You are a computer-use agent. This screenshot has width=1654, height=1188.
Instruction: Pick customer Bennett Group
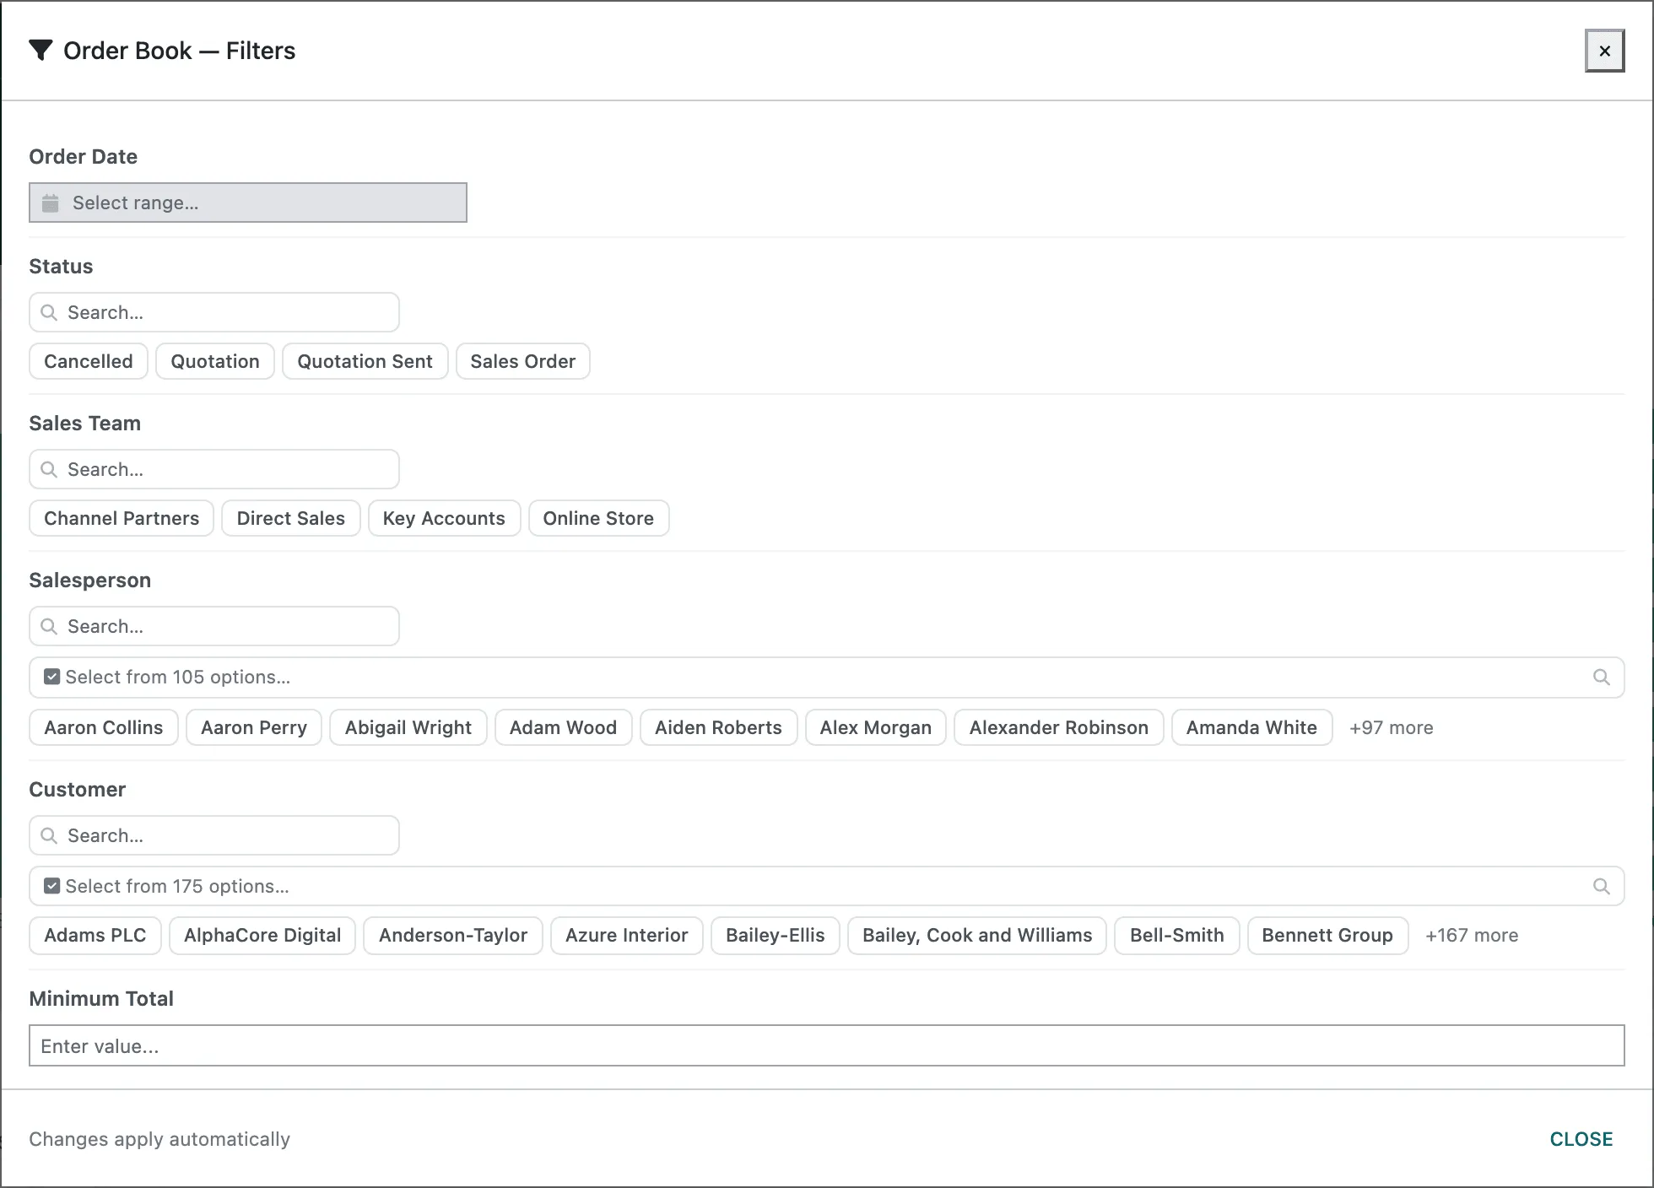coord(1327,935)
